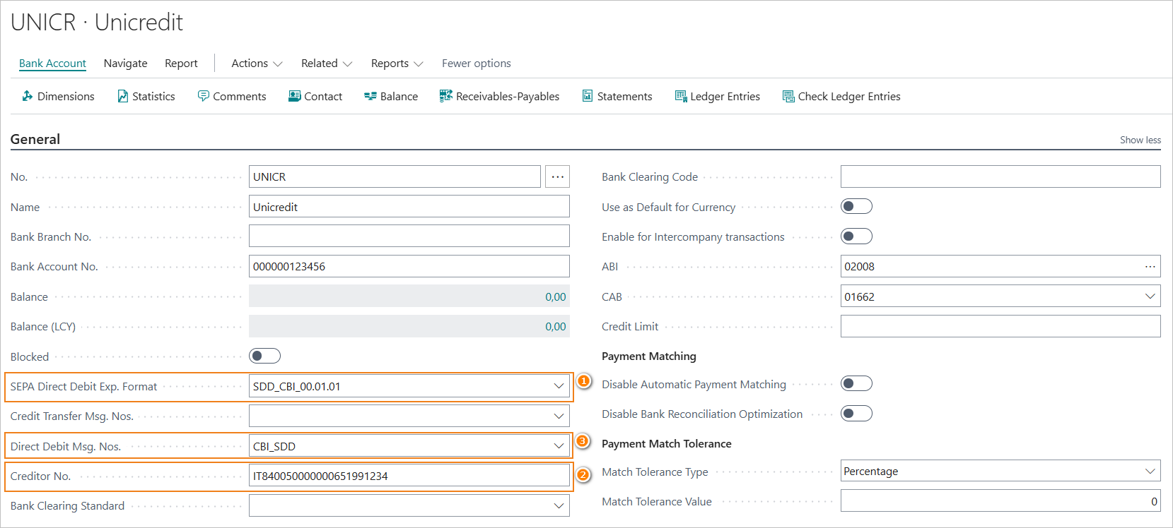Toggle Enable for Intercompany transactions
The height and width of the screenshot is (528, 1173).
click(856, 236)
